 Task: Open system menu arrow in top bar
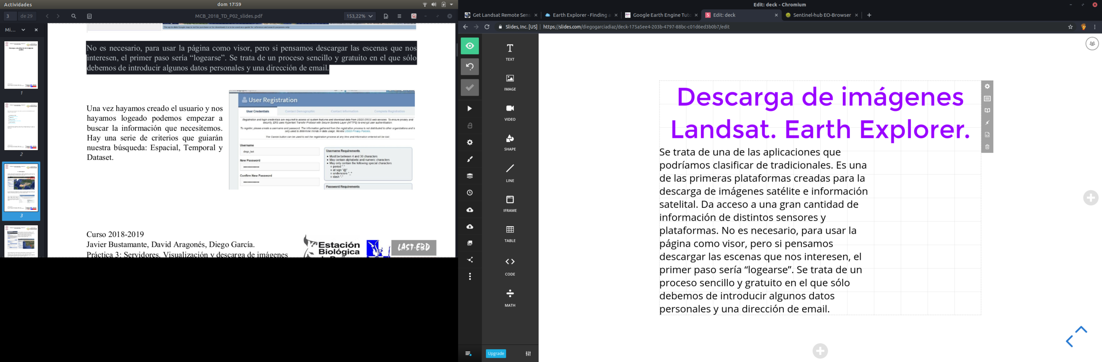point(451,4)
